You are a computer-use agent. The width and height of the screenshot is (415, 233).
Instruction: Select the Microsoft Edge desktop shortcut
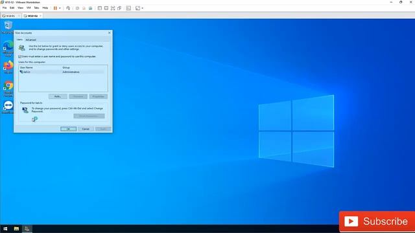point(8,49)
